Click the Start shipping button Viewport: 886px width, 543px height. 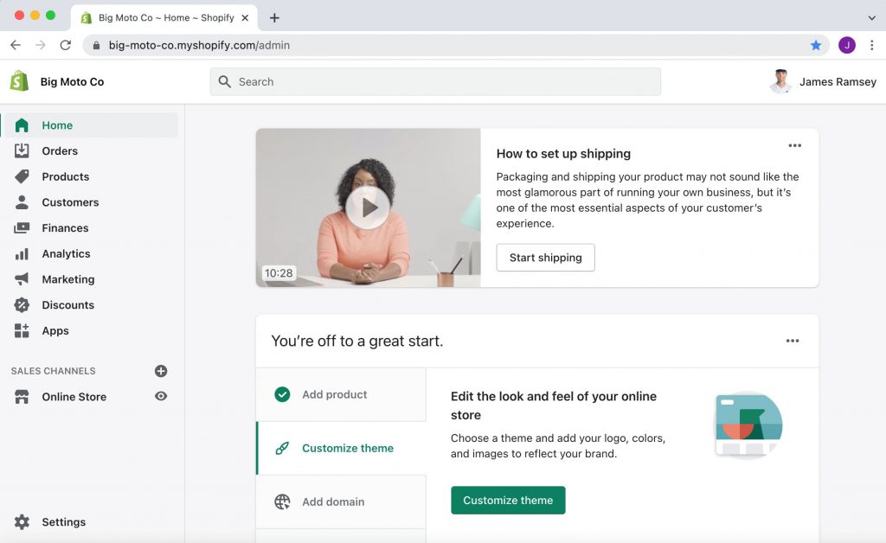(546, 258)
